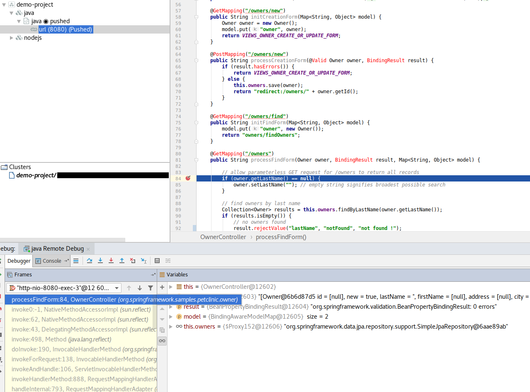Image resolution: width=530 pixels, height=392 pixels.
Task: Select the previous frame with up arrow
Action: (x=129, y=288)
